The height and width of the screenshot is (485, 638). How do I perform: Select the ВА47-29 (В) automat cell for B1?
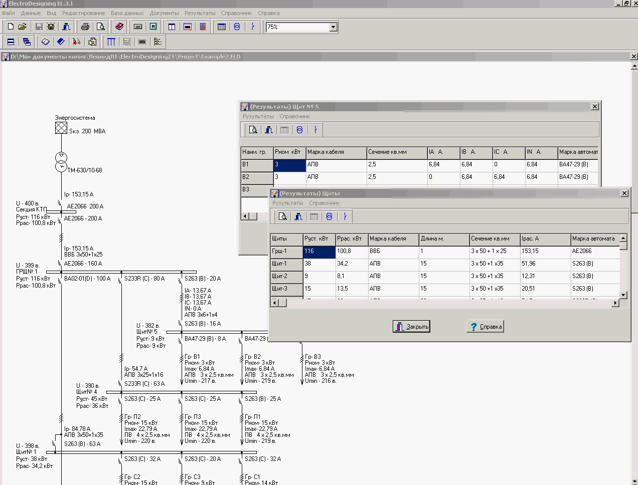(x=575, y=165)
